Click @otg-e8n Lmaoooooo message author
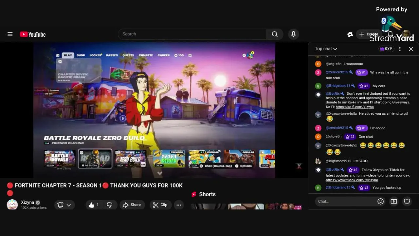 coord(334,64)
